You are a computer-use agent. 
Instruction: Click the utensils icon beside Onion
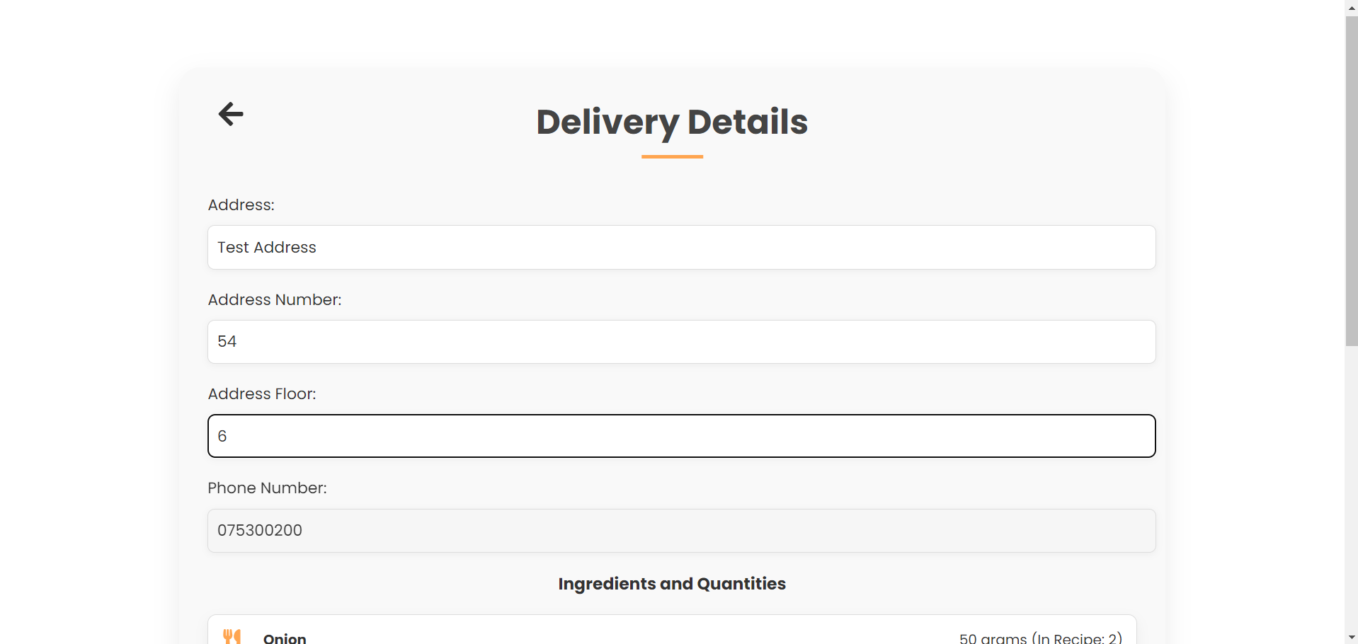pos(232,636)
